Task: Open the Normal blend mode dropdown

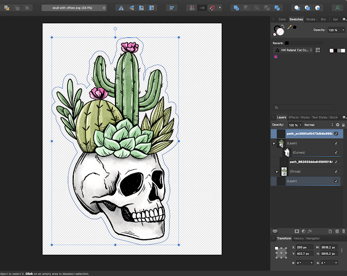Action: click(318, 124)
